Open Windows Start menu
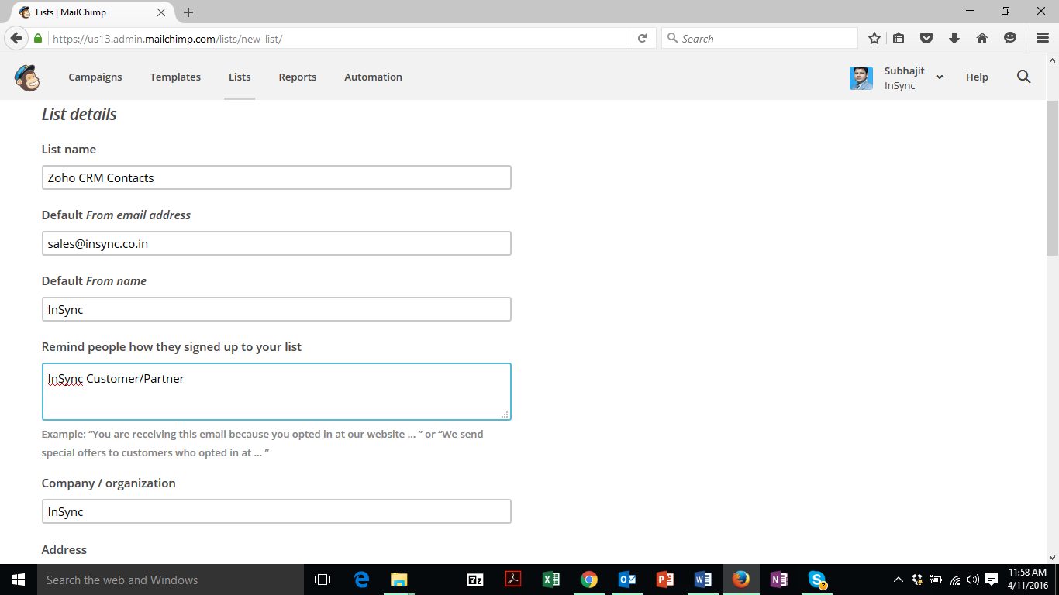Screen dimensions: 1059x595 [19, 580]
